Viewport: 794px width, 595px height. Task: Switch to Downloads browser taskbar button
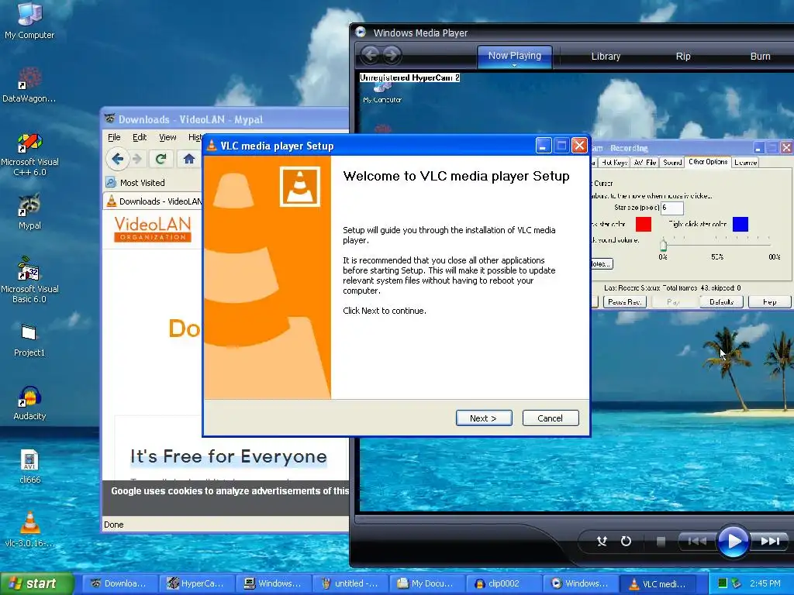point(119,583)
